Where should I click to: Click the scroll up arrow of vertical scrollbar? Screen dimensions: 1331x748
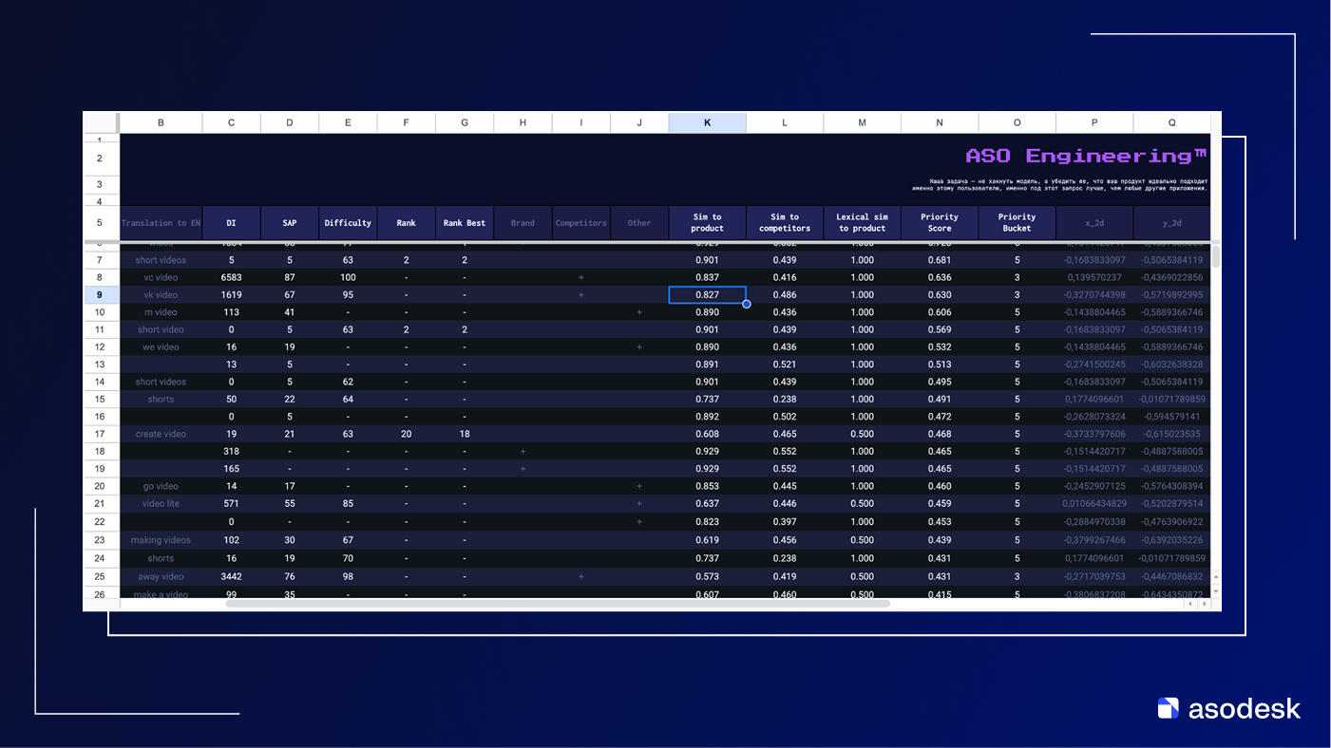(x=1216, y=576)
